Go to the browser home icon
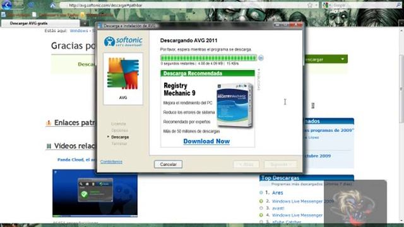This screenshot has width=404, height=227. 52,5
